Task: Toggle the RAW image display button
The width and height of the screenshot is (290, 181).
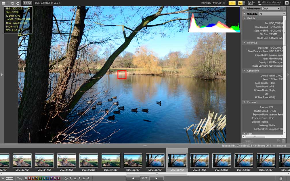Action: pyautogui.click(x=27, y=3)
